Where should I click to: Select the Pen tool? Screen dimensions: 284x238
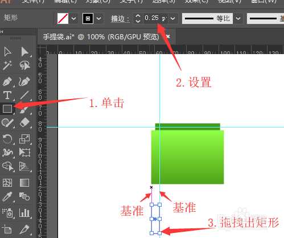[7, 81]
